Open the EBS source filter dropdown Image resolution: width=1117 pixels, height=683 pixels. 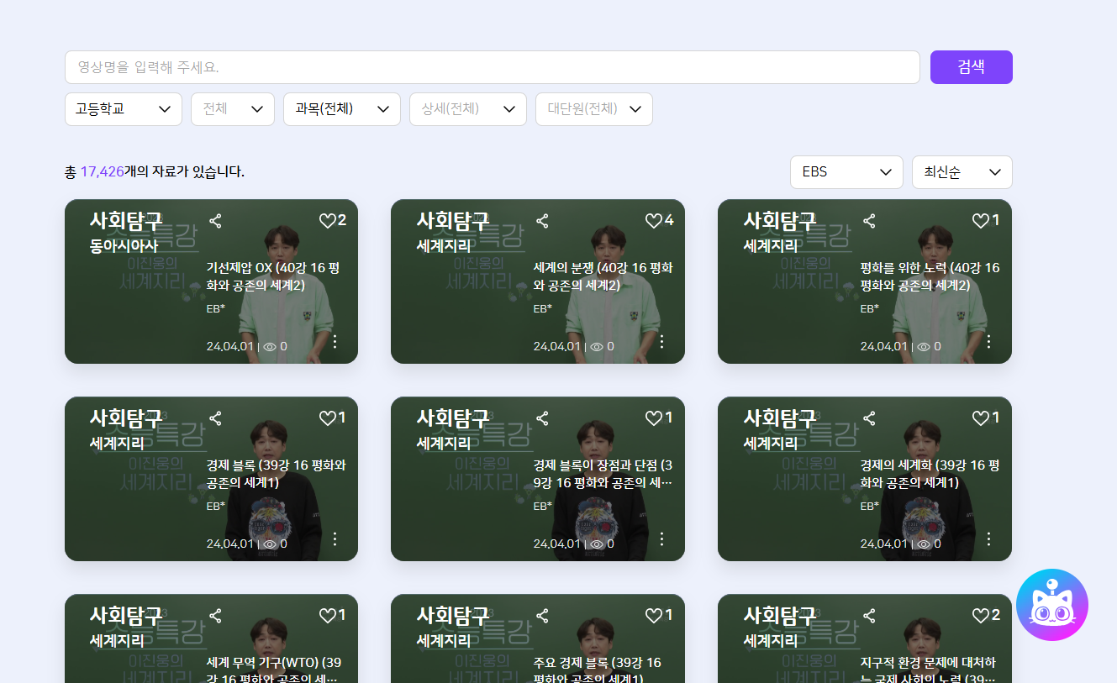[846, 172]
